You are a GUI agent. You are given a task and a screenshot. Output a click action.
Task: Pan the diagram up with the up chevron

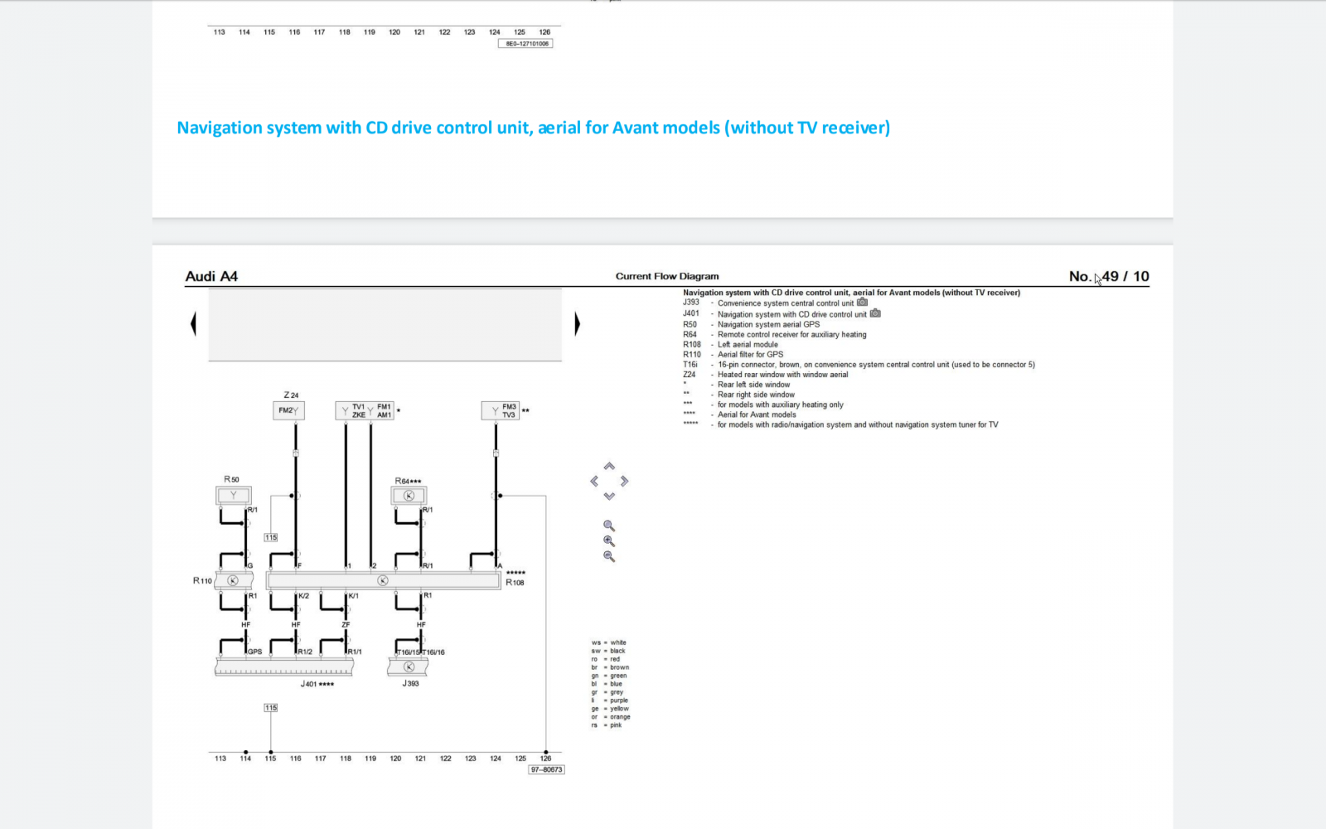tap(609, 466)
